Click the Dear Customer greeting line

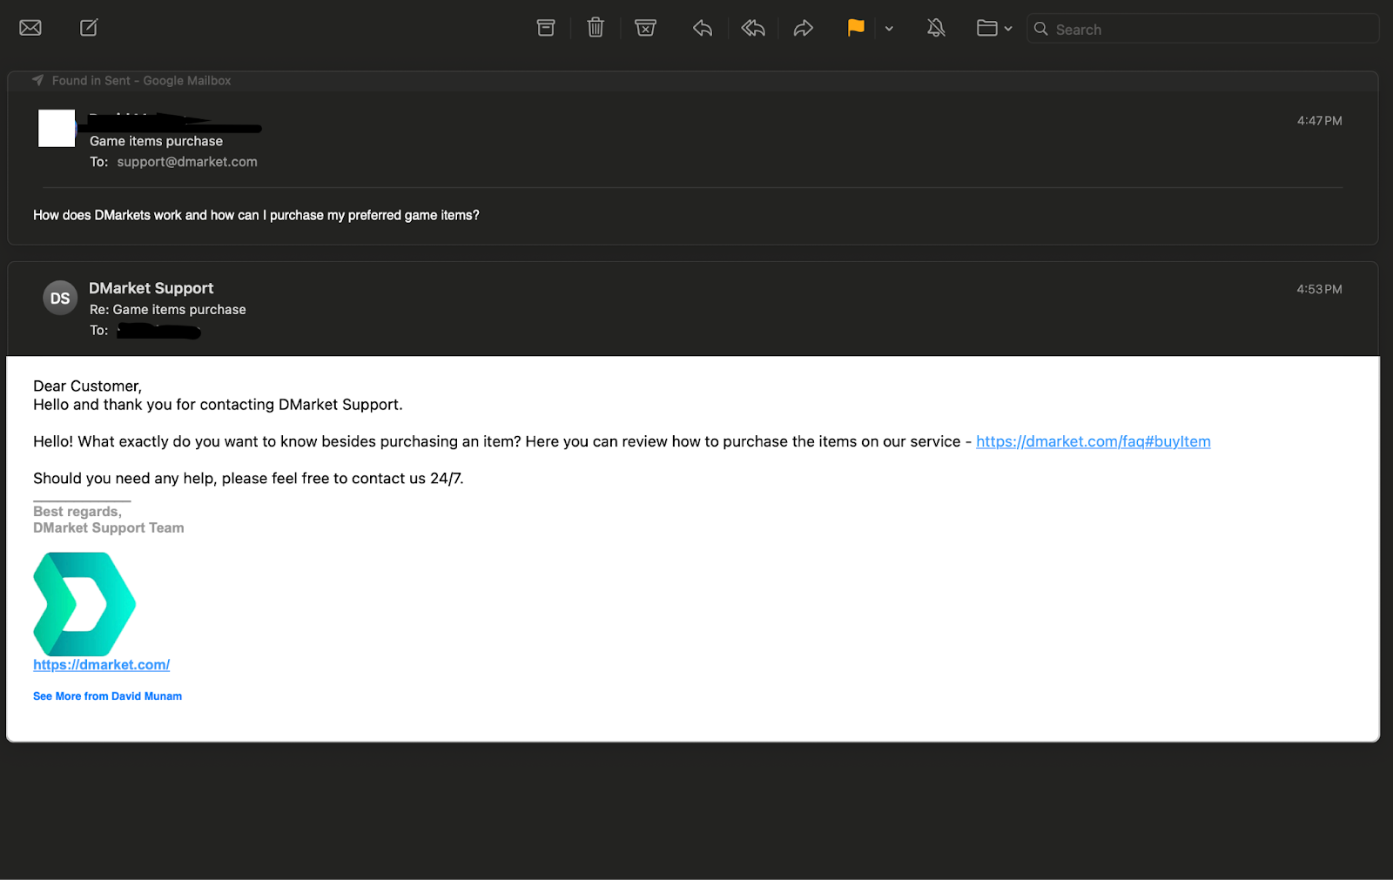click(x=87, y=386)
